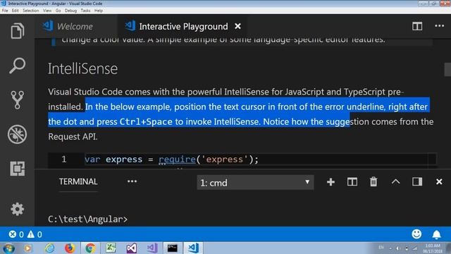Open the Selection menu
Image resolution: width=451 pixels, height=254 pixels.
tap(31, 11)
